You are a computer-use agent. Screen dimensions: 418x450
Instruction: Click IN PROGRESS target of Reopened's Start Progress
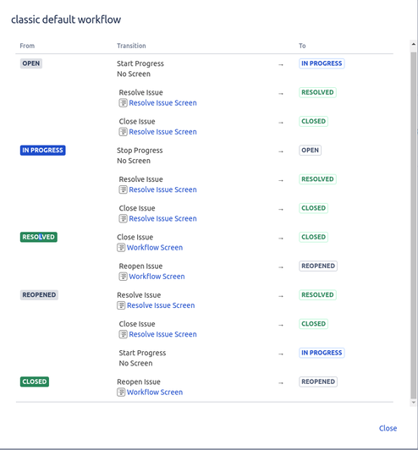click(322, 353)
